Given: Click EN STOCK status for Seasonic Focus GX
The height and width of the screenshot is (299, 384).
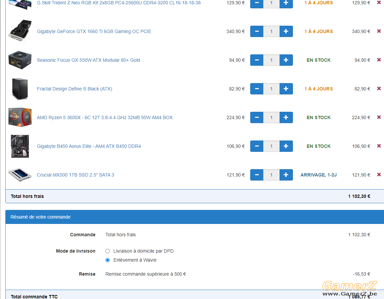Looking at the screenshot, I should pyautogui.click(x=319, y=60).
